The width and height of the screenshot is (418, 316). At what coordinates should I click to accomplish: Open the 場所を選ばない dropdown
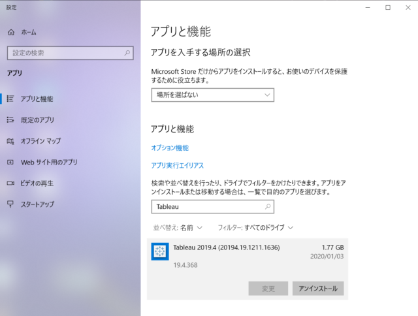[x=212, y=95]
